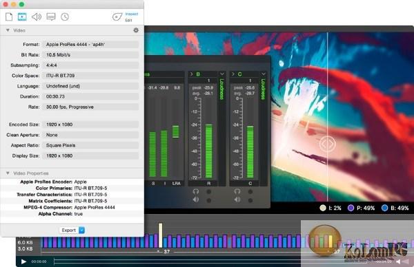Collapse the Video Properties section

[8, 173]
